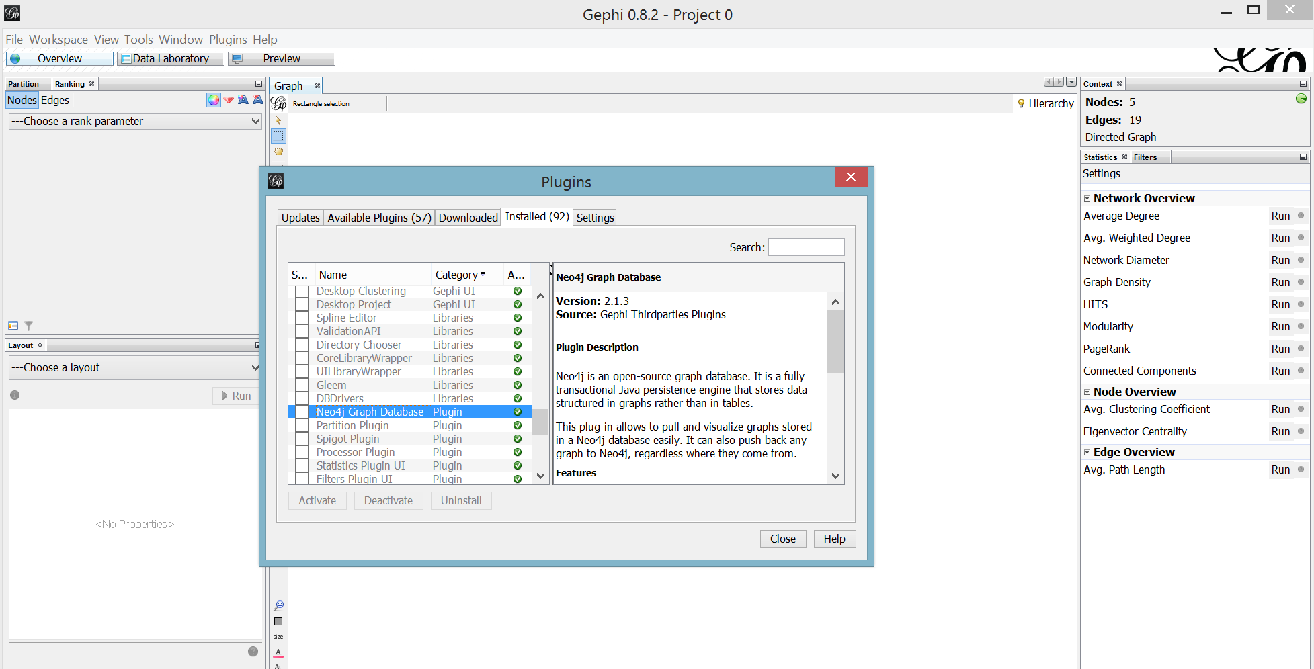The width and height of the screenshot is (1314, 669).
Task: Click the Close button in Plugins dialog
Action: pos(782,539)
